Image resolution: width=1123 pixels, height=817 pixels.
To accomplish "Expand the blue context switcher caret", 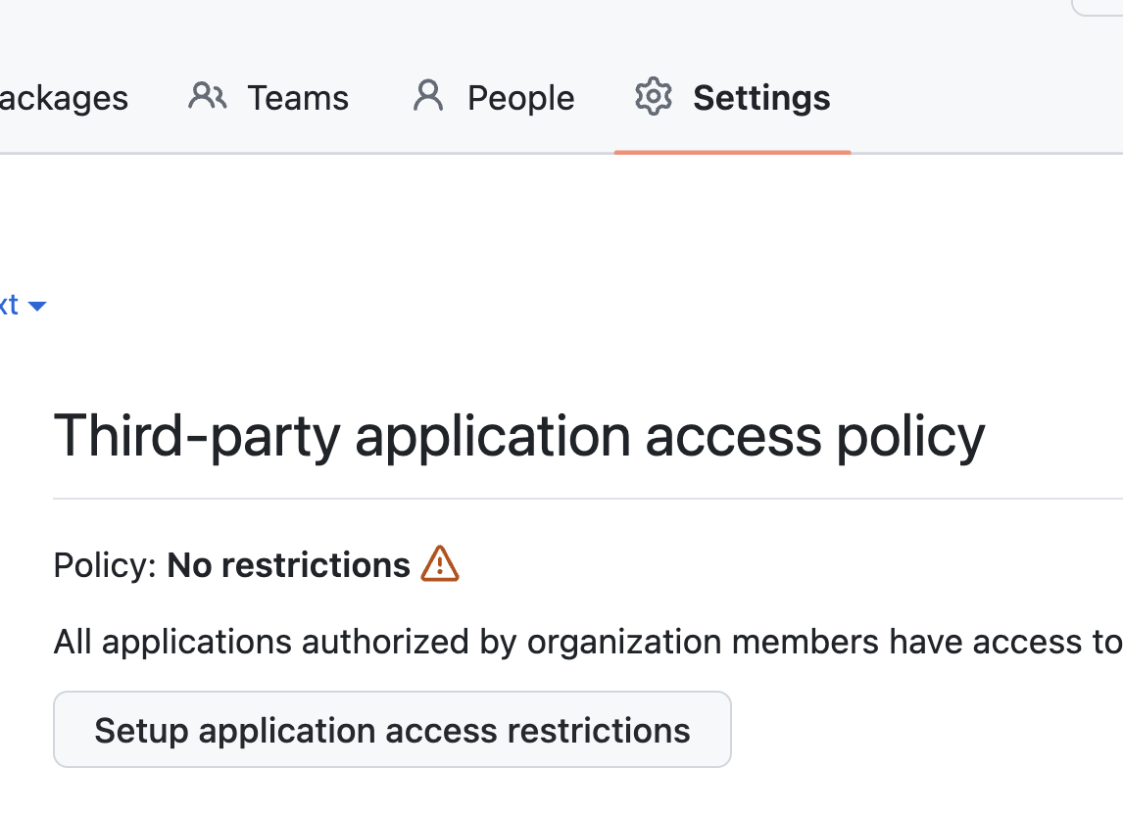I will tap(37, 307).
